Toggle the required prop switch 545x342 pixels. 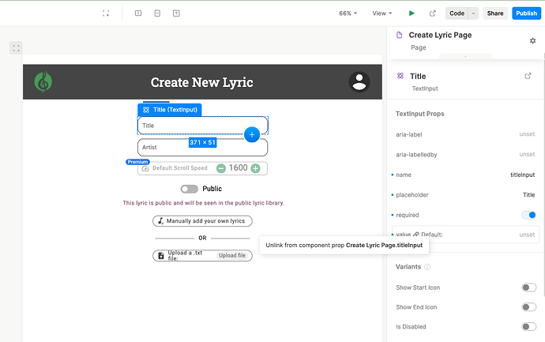tap(528, 215)
